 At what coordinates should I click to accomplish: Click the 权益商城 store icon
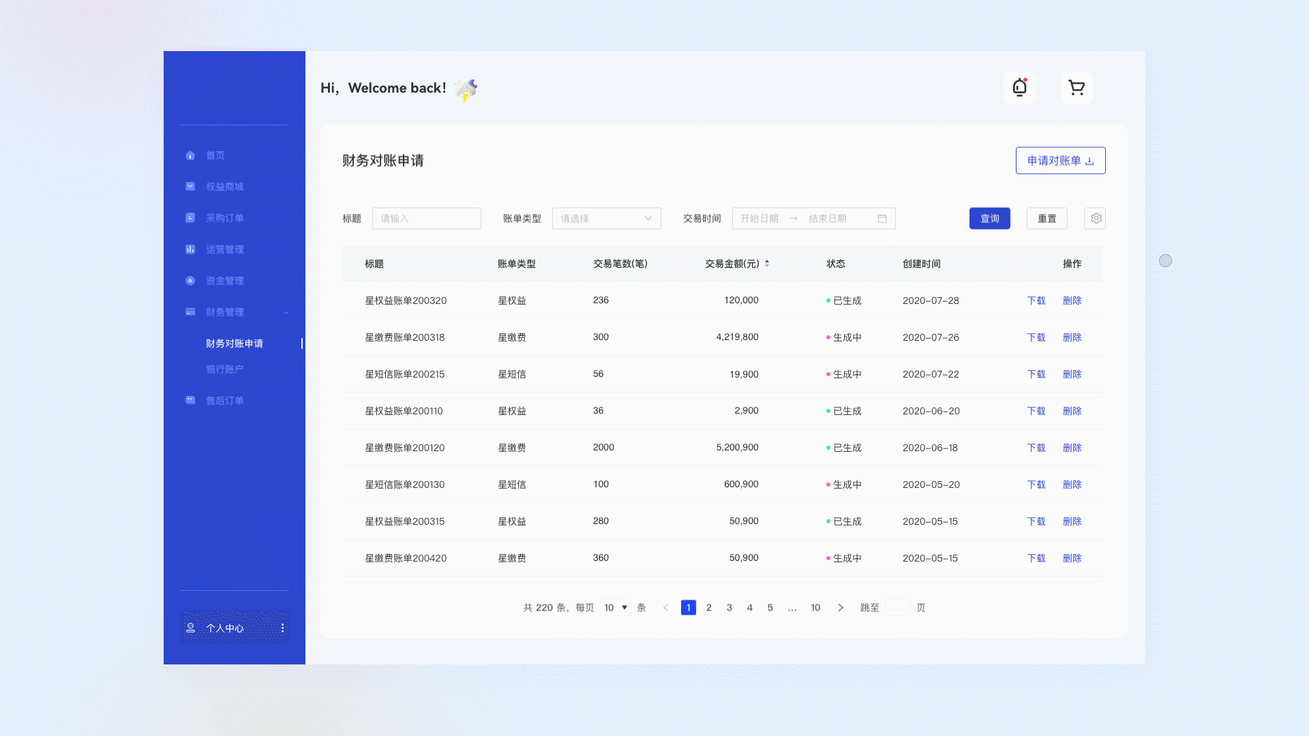click(190, 187)
